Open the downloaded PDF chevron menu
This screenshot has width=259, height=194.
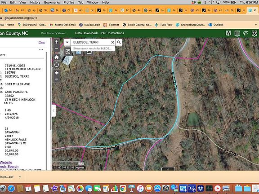(20, 176)
